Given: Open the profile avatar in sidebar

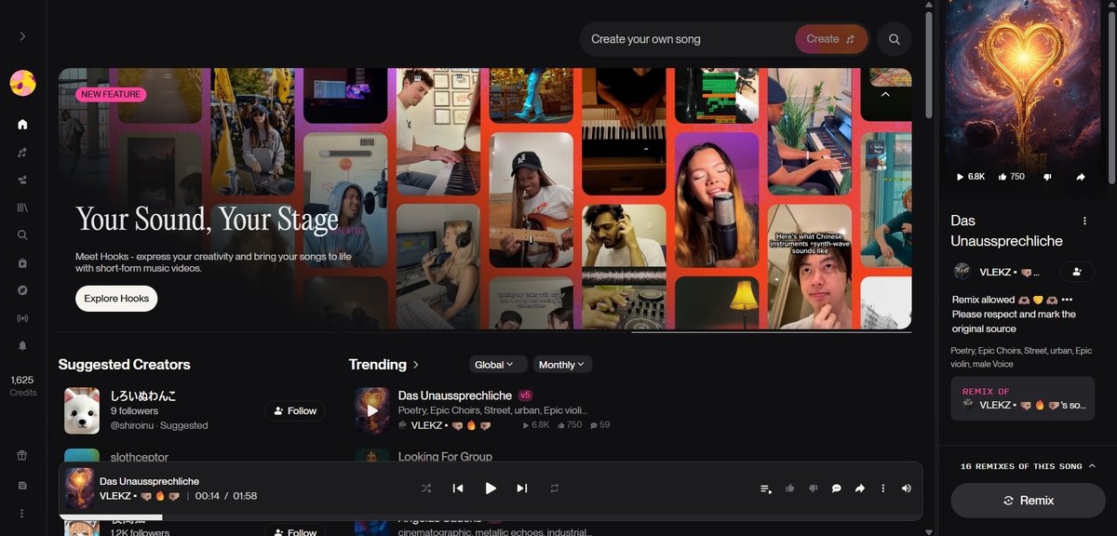Looking at the screenshot, I should click(22, 83).
